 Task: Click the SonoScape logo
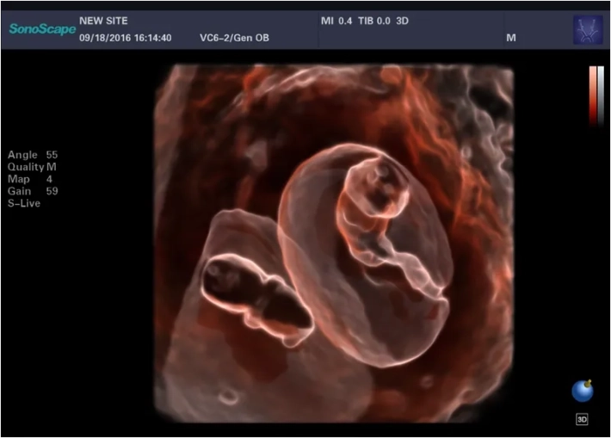click(x=42, y=29)
